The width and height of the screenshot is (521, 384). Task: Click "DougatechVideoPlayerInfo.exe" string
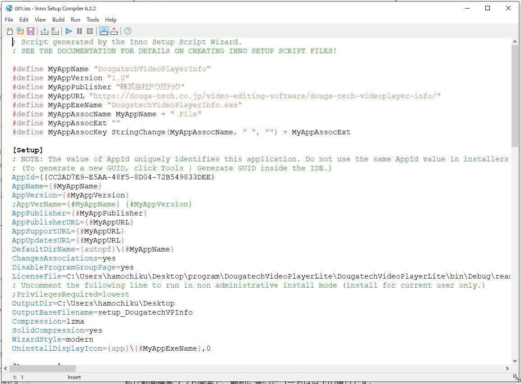[x=174, y=105]
